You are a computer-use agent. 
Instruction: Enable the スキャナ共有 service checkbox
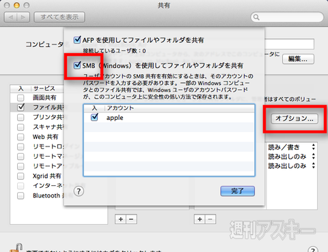[x=20, y=127]
